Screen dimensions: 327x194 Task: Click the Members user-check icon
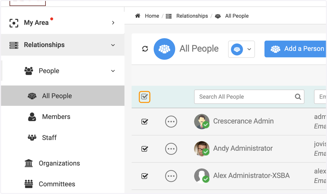[x=32, y=117]
